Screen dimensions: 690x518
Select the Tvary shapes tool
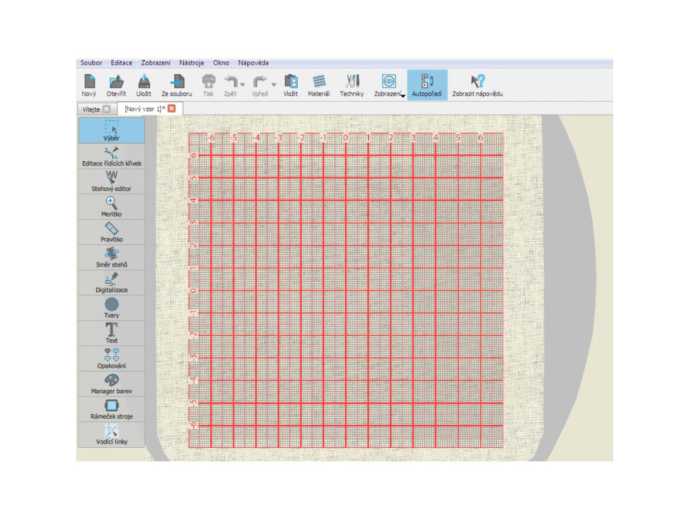(111, 308)
